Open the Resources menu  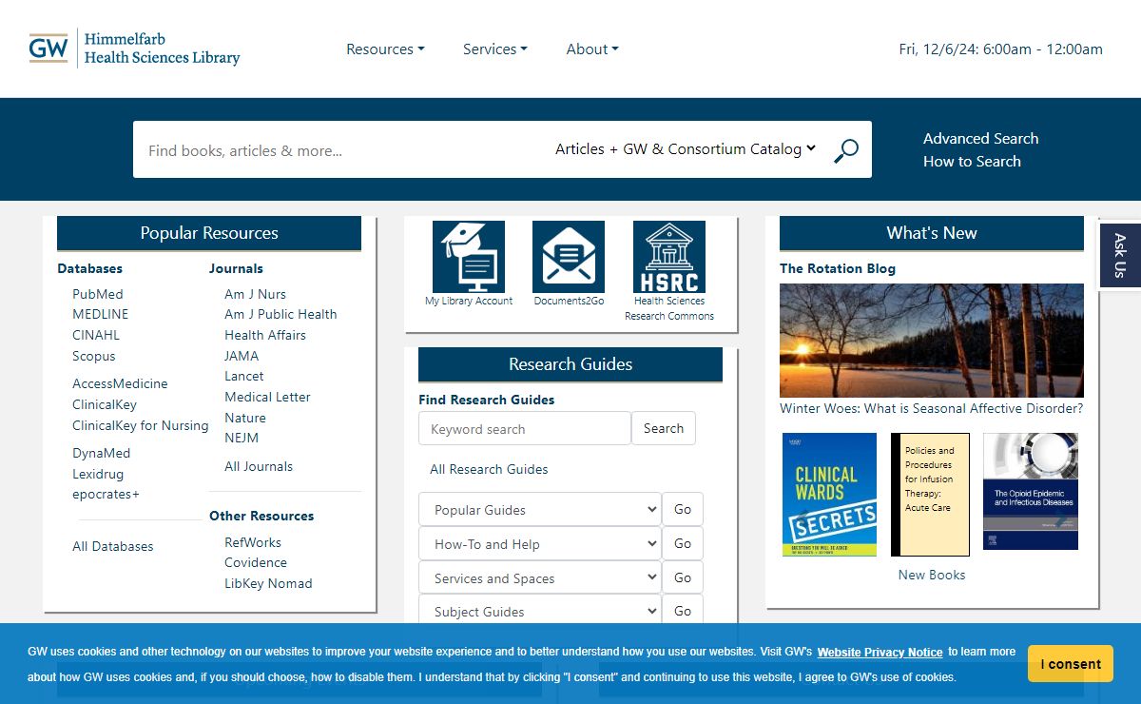tap(385, 49)
